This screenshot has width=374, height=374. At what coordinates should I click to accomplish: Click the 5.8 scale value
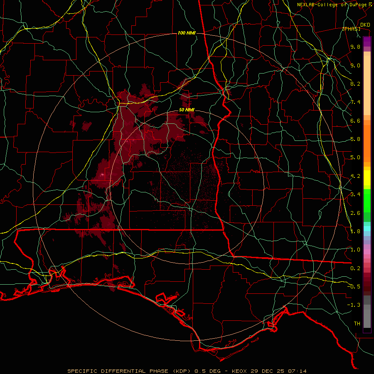355,139
